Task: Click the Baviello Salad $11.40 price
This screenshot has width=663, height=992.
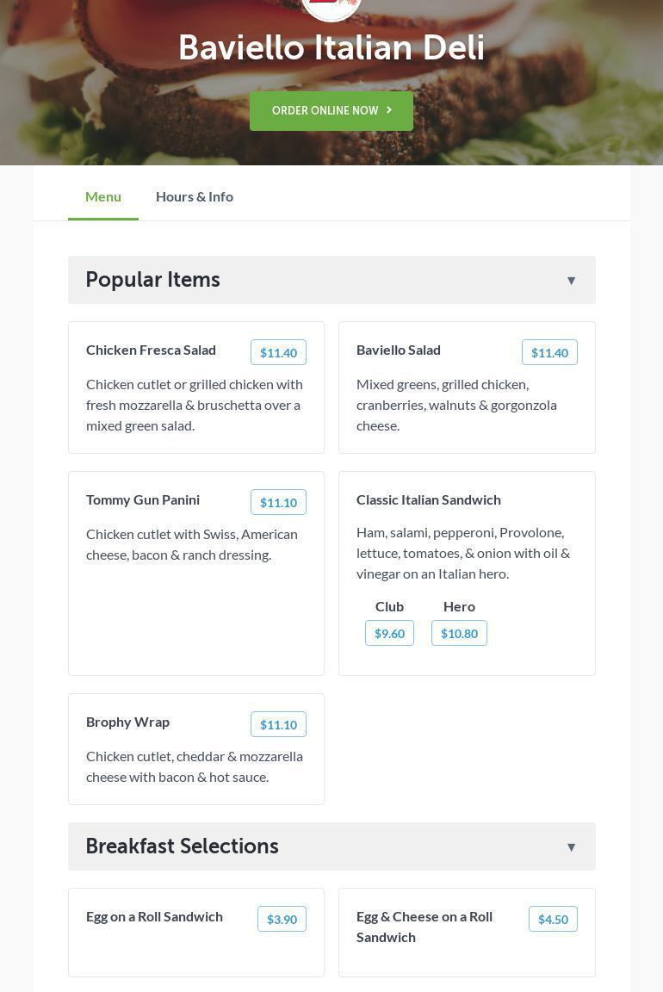Action: coord(549,352)
